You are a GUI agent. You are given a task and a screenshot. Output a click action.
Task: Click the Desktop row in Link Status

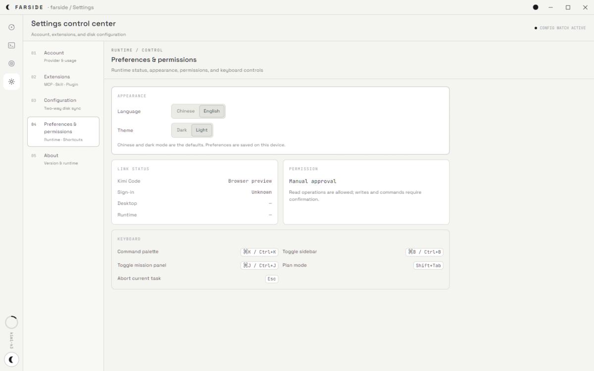tap(195, 203)
